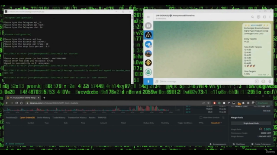This screenshot has width=277, height=155.
Task: Share this page from the address bar
Action: coord(203,103)
